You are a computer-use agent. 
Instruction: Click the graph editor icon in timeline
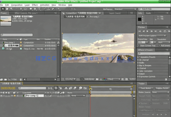pyautogui.click(x=85, y=88)
